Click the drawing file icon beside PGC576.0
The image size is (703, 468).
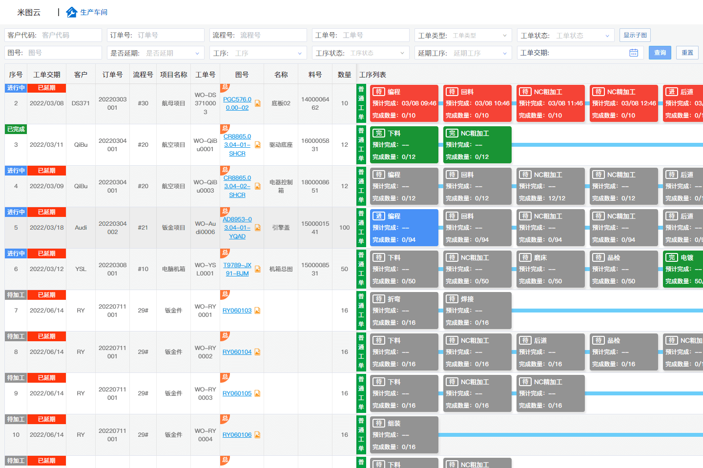pos(257,103)
